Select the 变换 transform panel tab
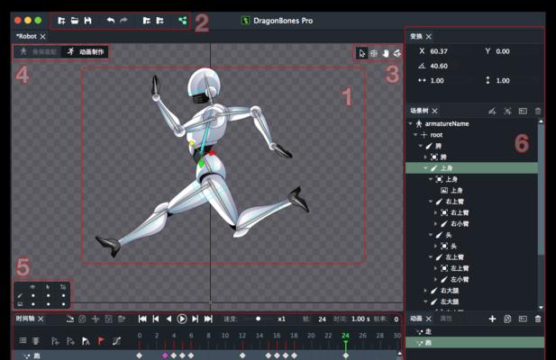This screenshot has height=360, width=556. tap(416, 37)
